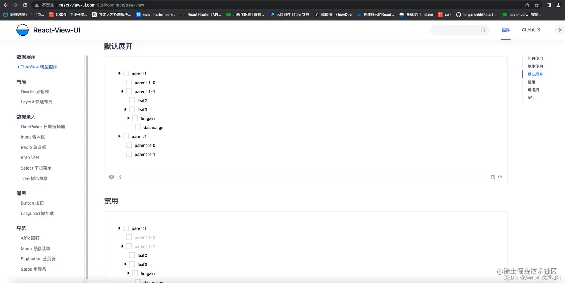
Task: Check the fengxin checkbox in 默认展开
Action: tap(135, 118)
